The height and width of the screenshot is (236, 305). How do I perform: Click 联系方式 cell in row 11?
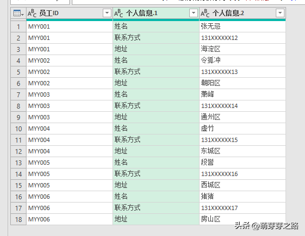[156, 140]
